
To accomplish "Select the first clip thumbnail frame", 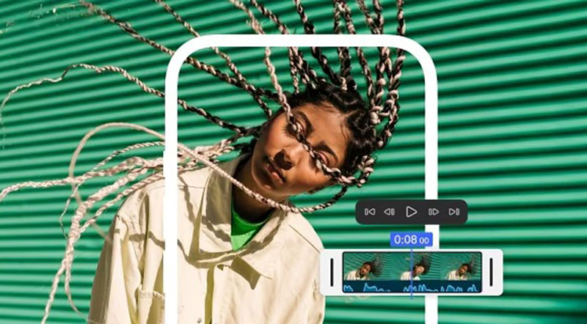I will coord(365,267).
